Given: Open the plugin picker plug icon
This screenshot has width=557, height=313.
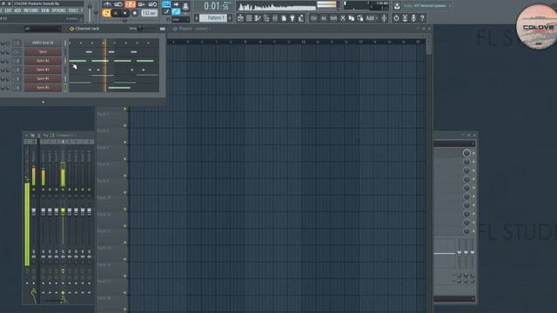Looking at the screenshot, I should tap(292, 18).
